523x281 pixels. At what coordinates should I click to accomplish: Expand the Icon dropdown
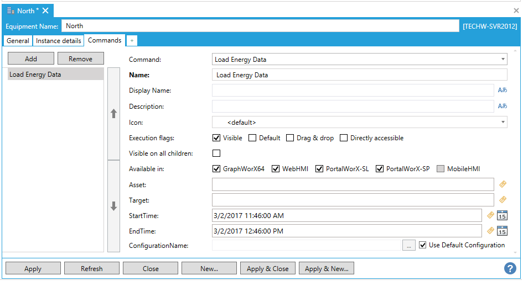[503, 122]
